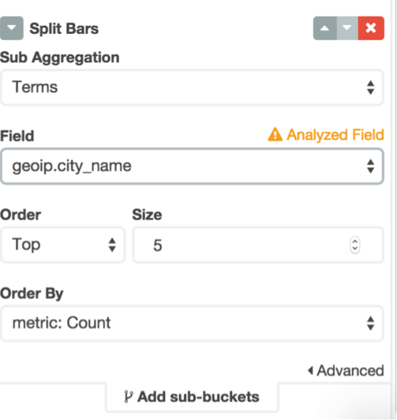
Task: Click the arrows on metric: Count select
Action: 370,324
